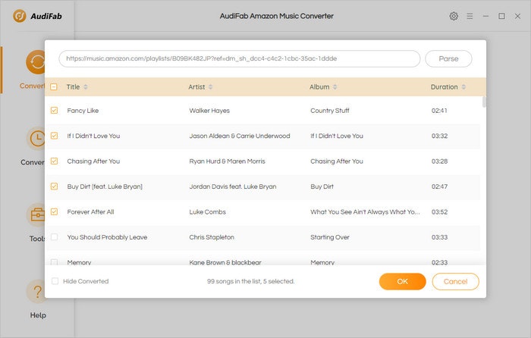Viewport: 531px width, 338px height.
Task: Click album Buy Dirt cell
Action: (322, 186)
